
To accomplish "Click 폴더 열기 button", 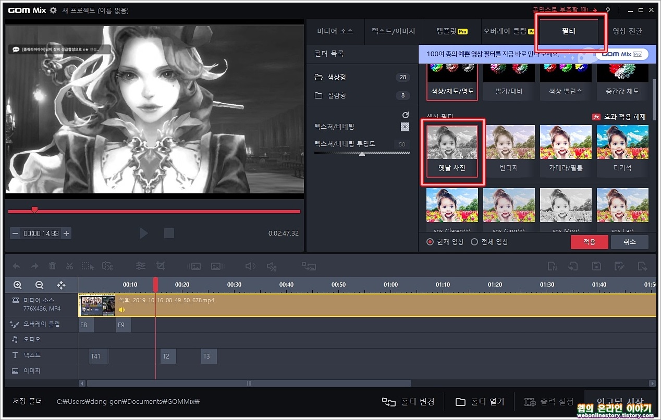I will point(480,402).
